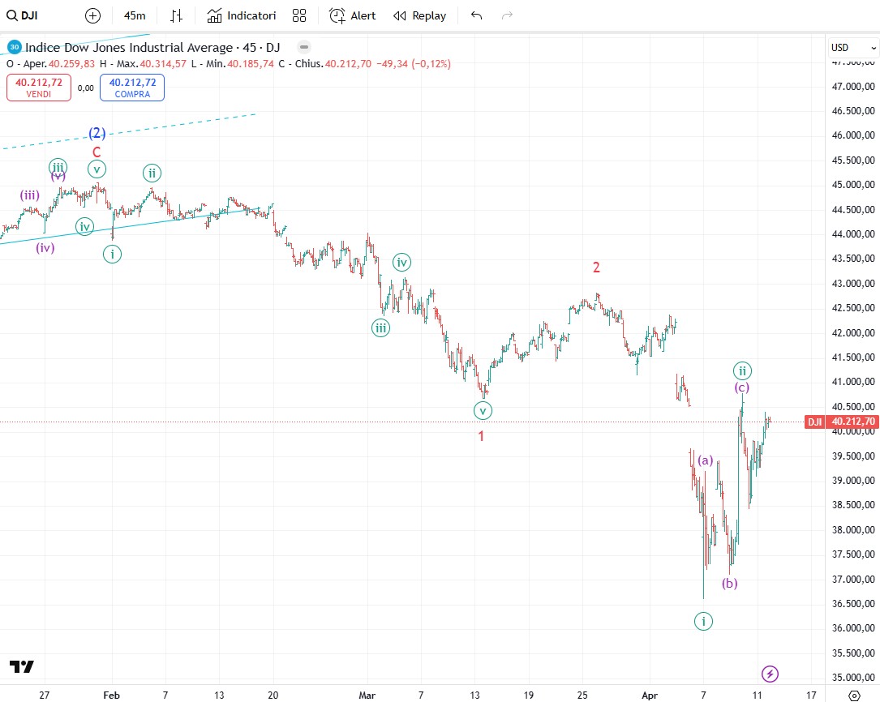Select the red wave 1 label

point(481,435)
